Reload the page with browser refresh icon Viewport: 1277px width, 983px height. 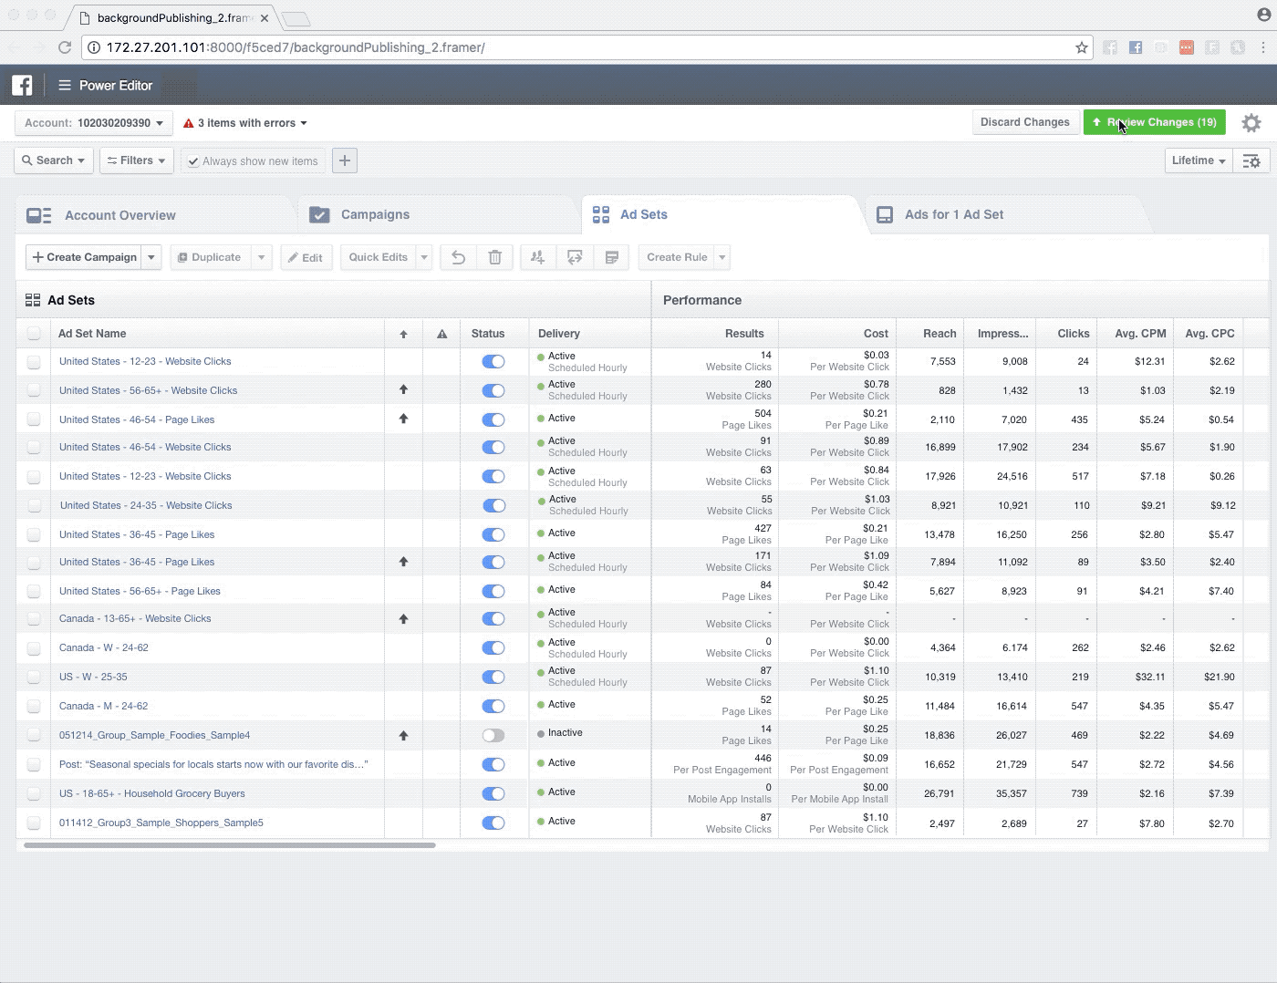click(65, 47)
